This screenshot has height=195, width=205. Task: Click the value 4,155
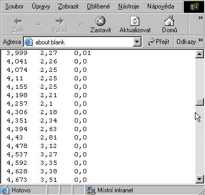click(17, 87)
